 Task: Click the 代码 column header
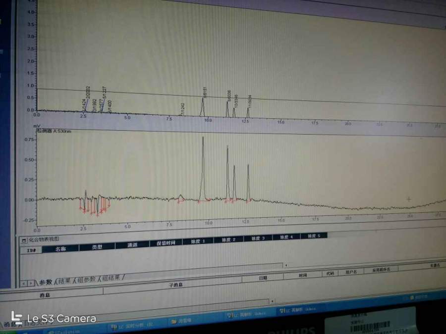[330, 273]
